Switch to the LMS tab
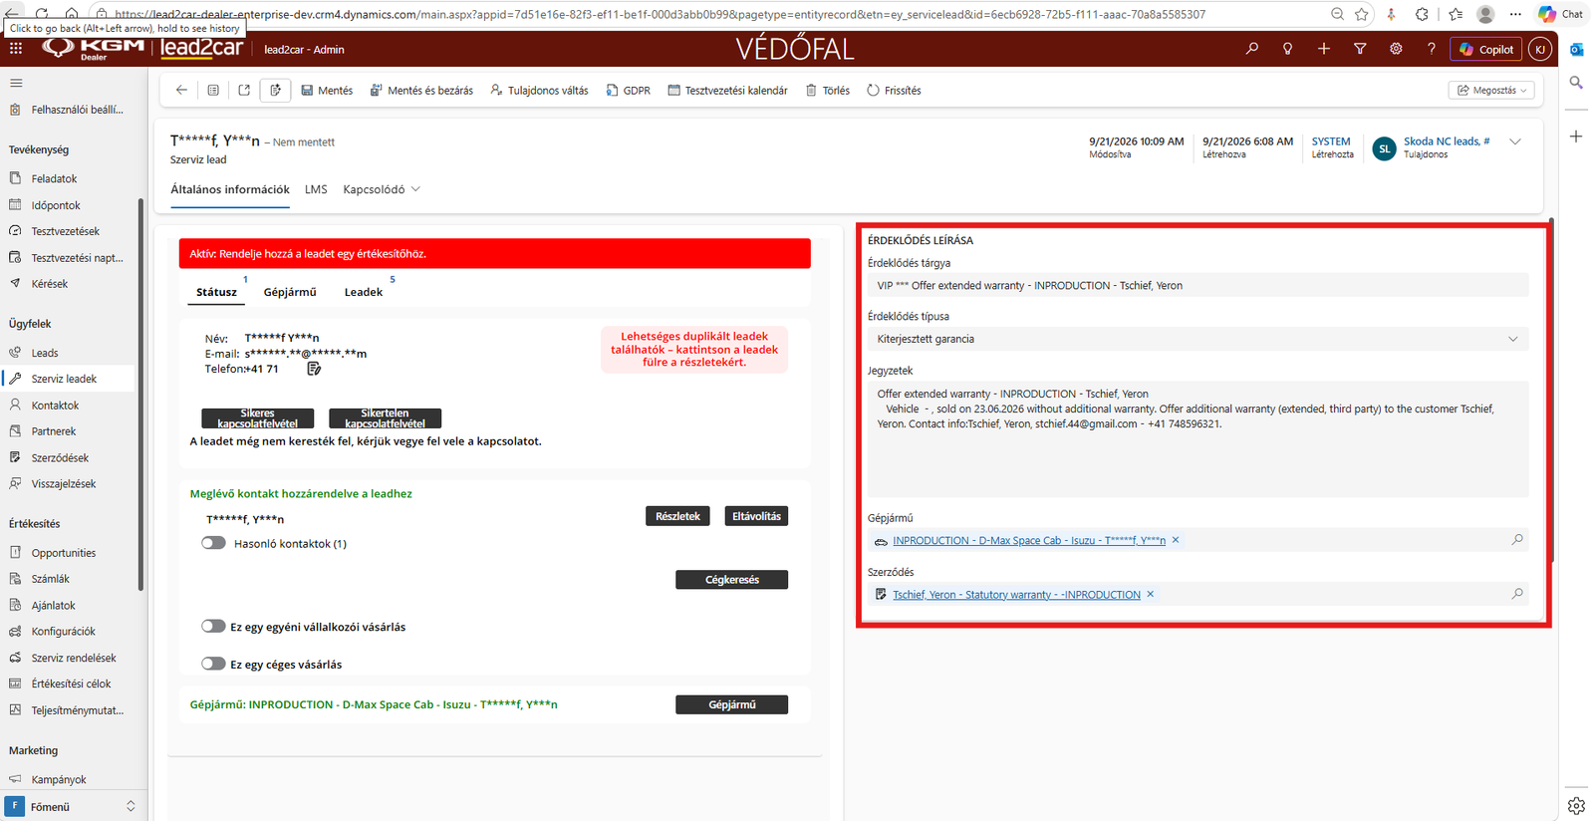1594x821 pixels. [316, 189]
